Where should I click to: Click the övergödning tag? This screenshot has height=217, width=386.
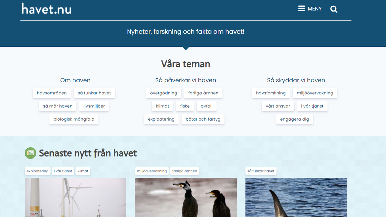(164, 93)
